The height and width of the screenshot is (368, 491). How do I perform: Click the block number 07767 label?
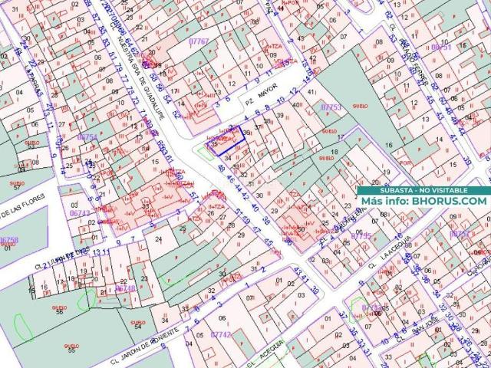pos(199,40)
